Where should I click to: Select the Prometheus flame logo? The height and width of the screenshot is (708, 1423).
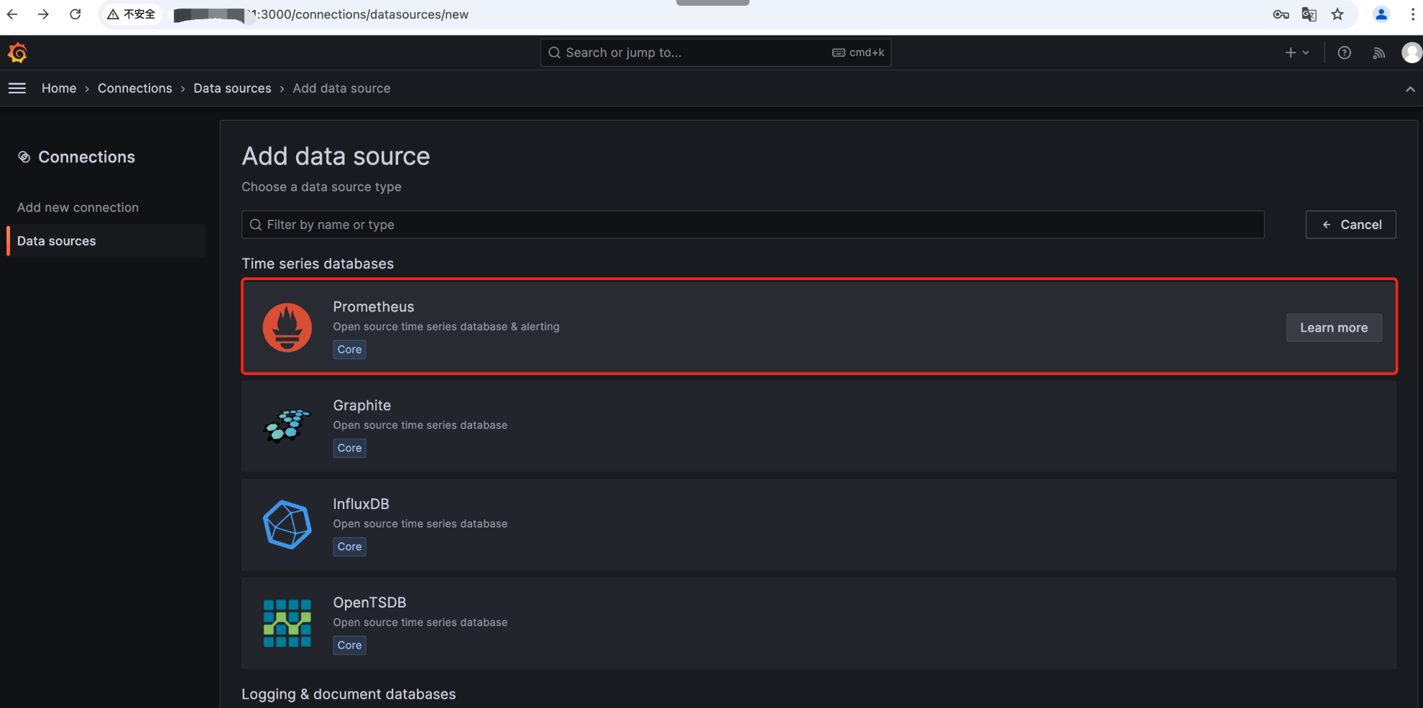pos(287,327)
